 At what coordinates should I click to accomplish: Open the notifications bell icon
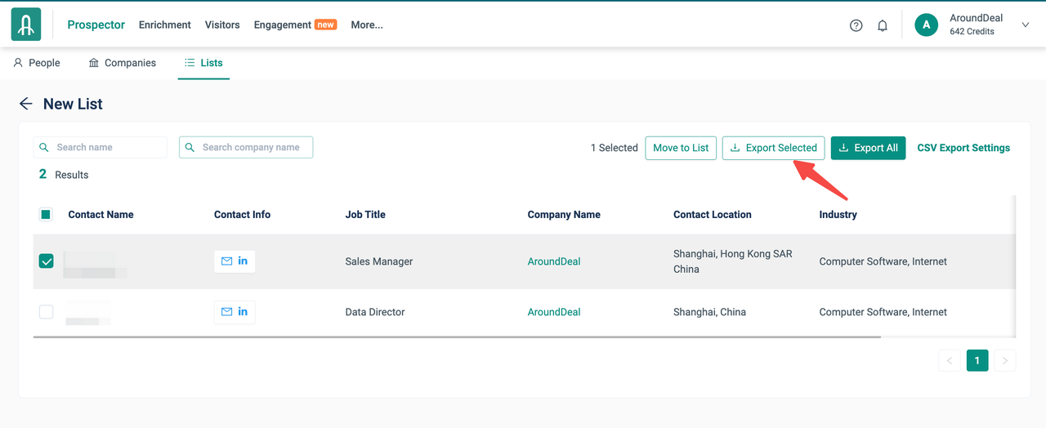883,25
